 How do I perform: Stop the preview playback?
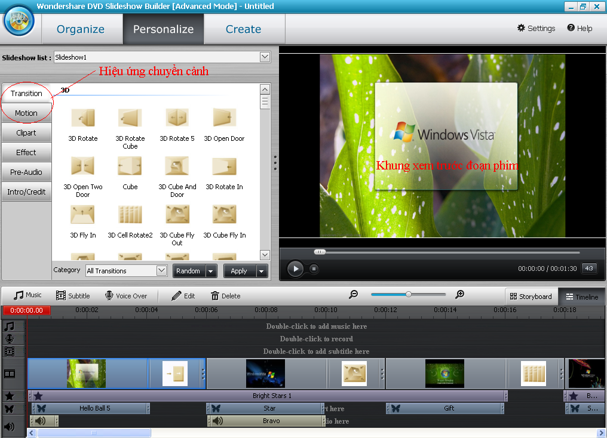(x=314, y=269)
